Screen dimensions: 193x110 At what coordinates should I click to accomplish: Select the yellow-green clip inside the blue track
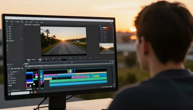tap(96, 76)
